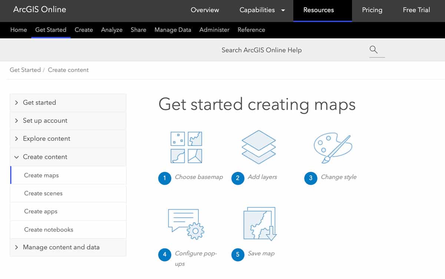Click the Choose basemap step label
Viewport: 445px width, 279px height.
coord(199,177)
